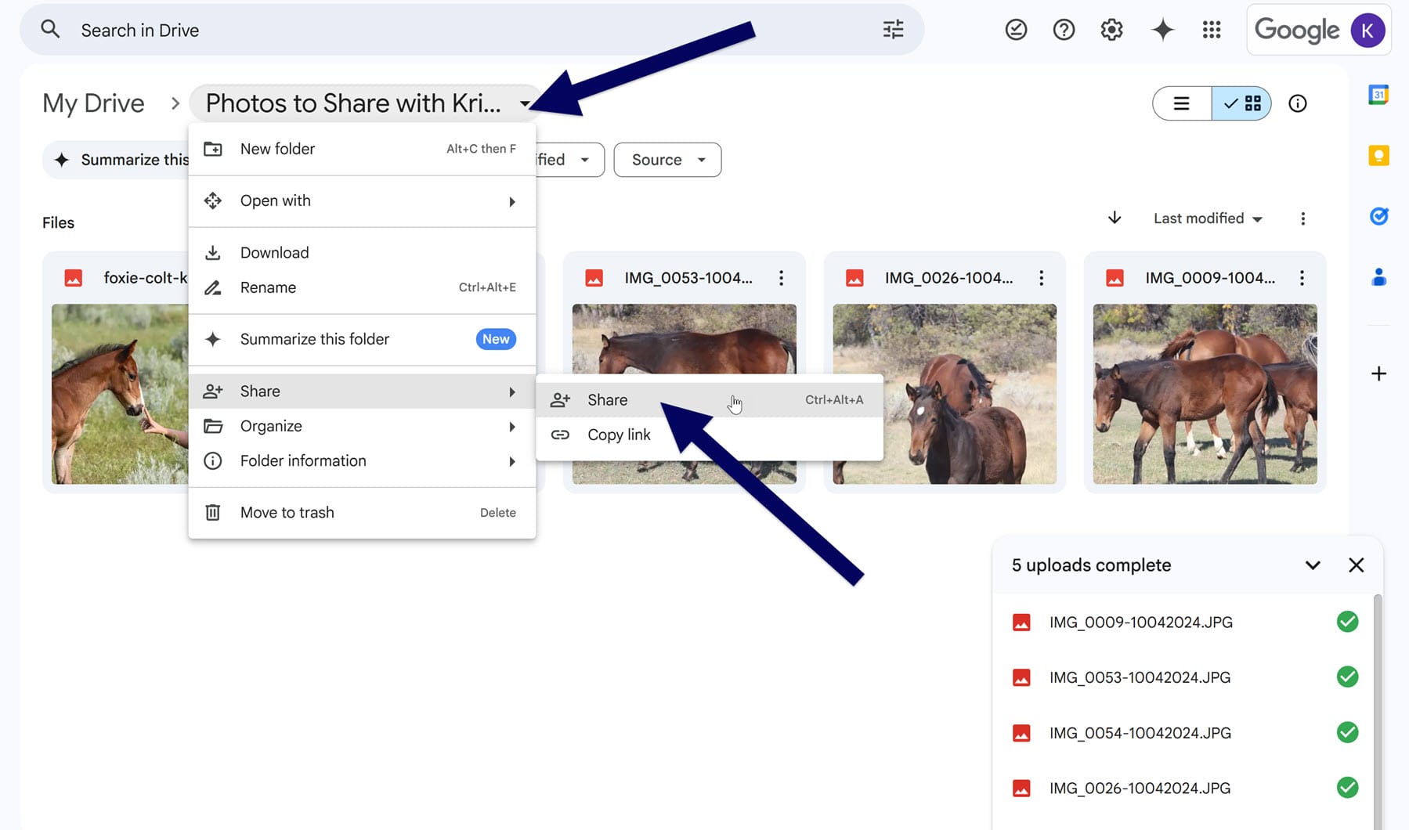View folder details with the info icon
This screenshot has height=830, width=1409.
(x=1298, y=103)
